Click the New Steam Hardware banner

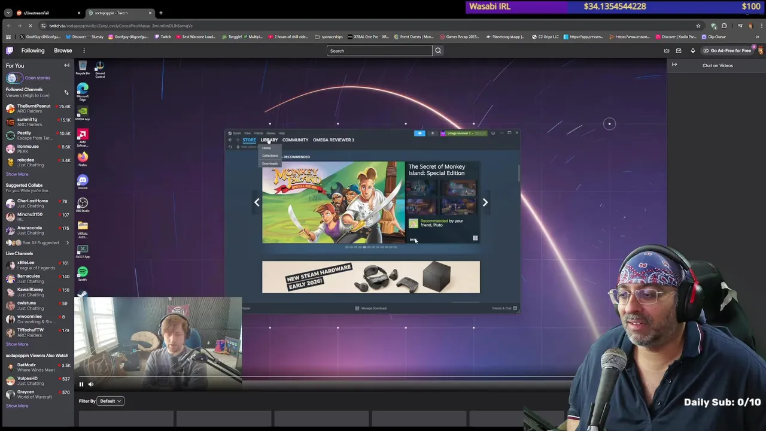(x=371, y=277)
